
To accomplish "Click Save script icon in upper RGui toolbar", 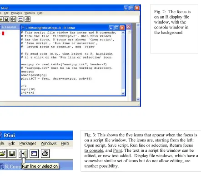I will 6,19.
